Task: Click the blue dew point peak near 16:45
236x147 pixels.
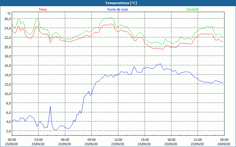Action: [160, 64]
